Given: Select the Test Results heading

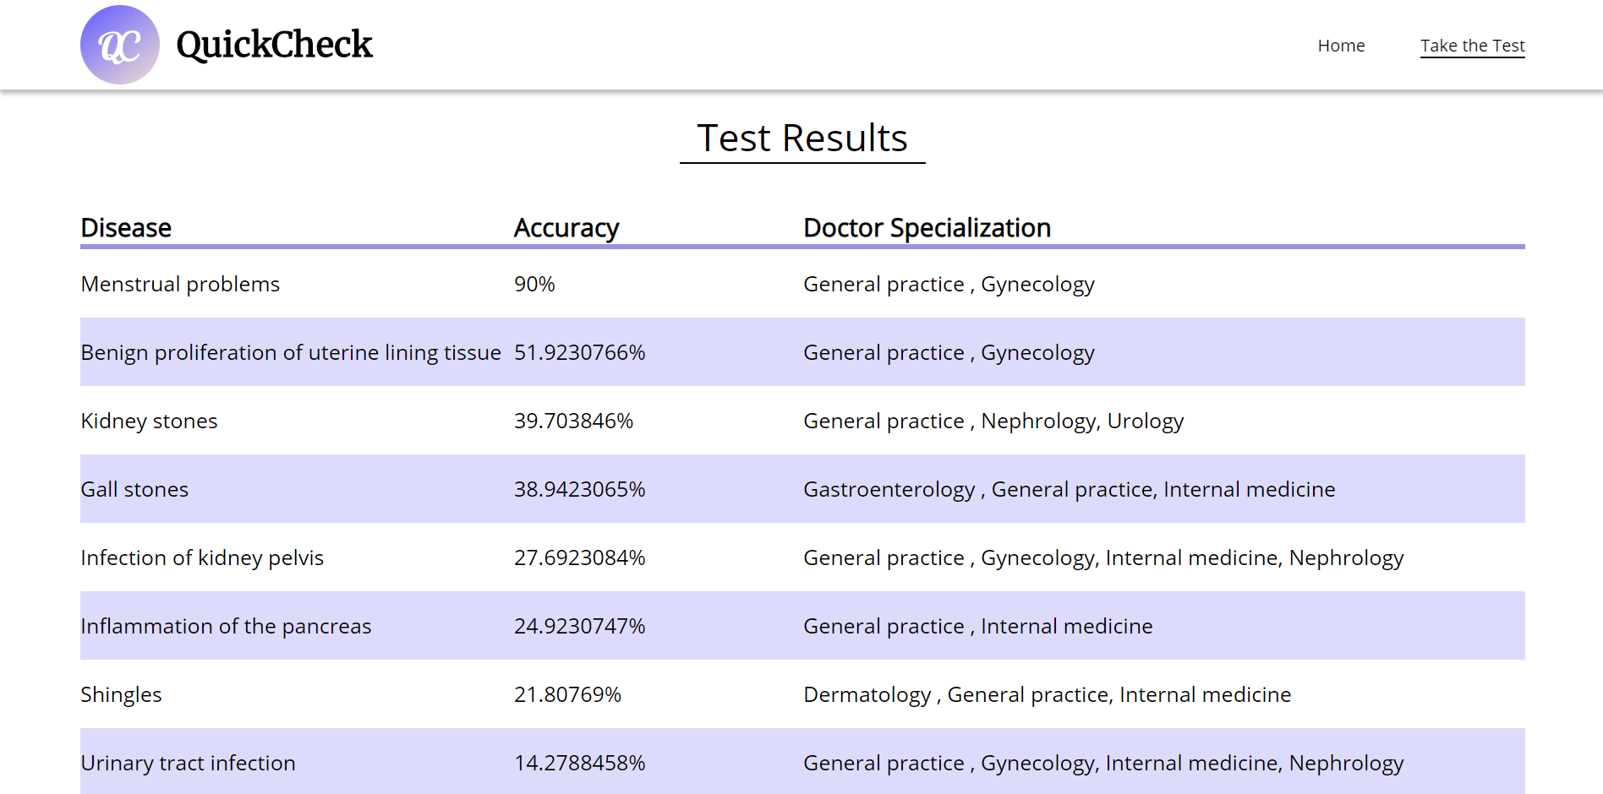Looking at the screenshot, I should pyautogui.click(x=802, y=138).
